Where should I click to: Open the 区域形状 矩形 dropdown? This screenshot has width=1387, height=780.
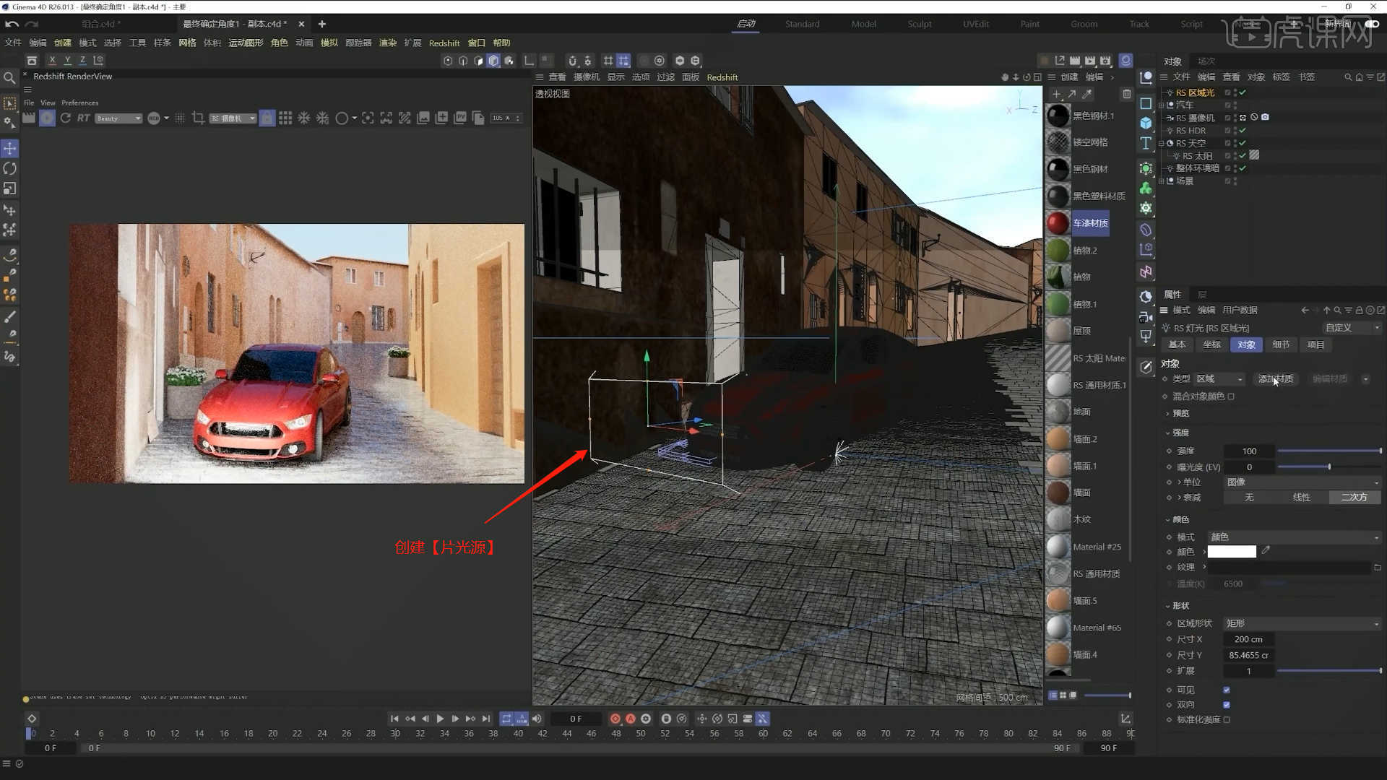point(1300,623)
